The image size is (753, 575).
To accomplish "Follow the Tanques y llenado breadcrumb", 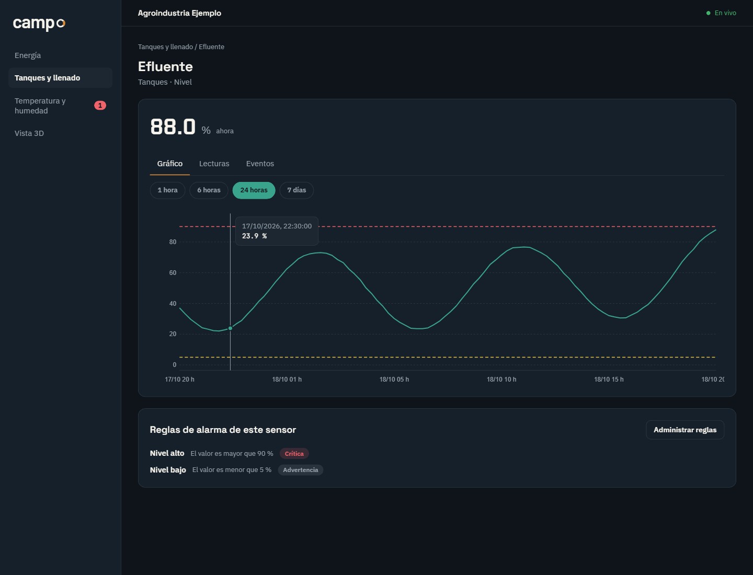I will (x=165, y=47).
